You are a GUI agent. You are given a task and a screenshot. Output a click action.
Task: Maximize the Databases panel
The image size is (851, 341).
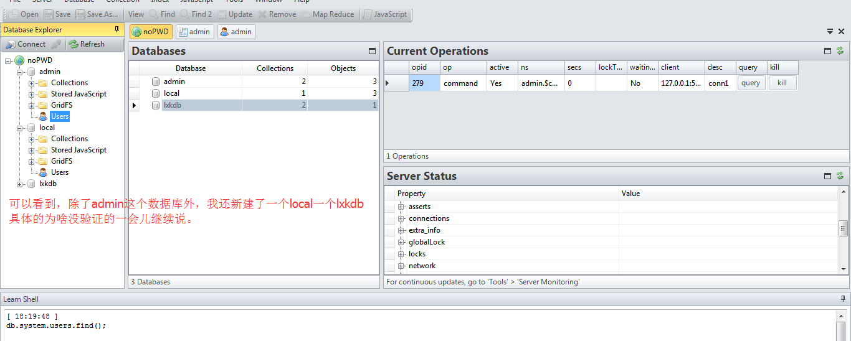[373, 51]
